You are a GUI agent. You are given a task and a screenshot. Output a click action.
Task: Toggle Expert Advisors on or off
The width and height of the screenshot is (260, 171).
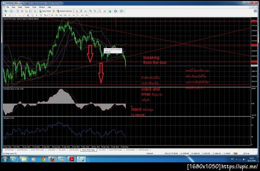pyautogui.click(x=65, y=11)
